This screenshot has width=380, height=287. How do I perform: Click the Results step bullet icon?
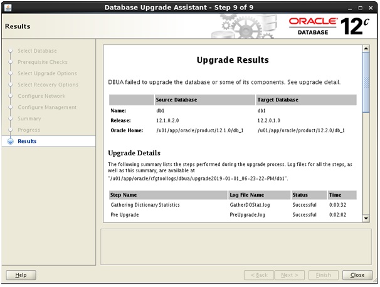10,142
